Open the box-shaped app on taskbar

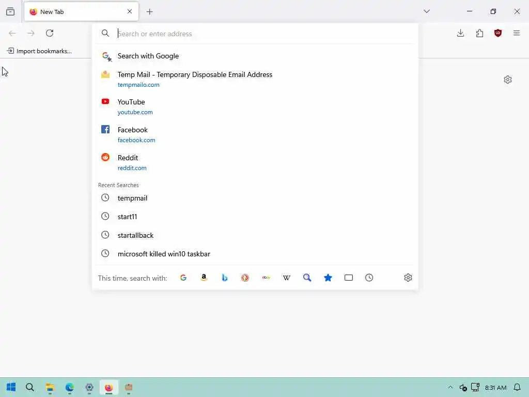tap(129, 387)
